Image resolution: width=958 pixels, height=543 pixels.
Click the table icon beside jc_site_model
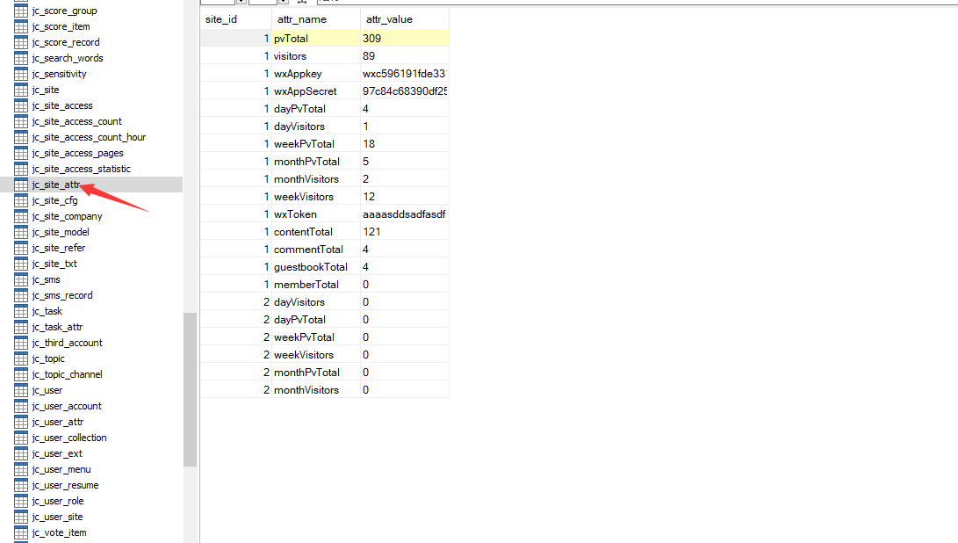21,232
